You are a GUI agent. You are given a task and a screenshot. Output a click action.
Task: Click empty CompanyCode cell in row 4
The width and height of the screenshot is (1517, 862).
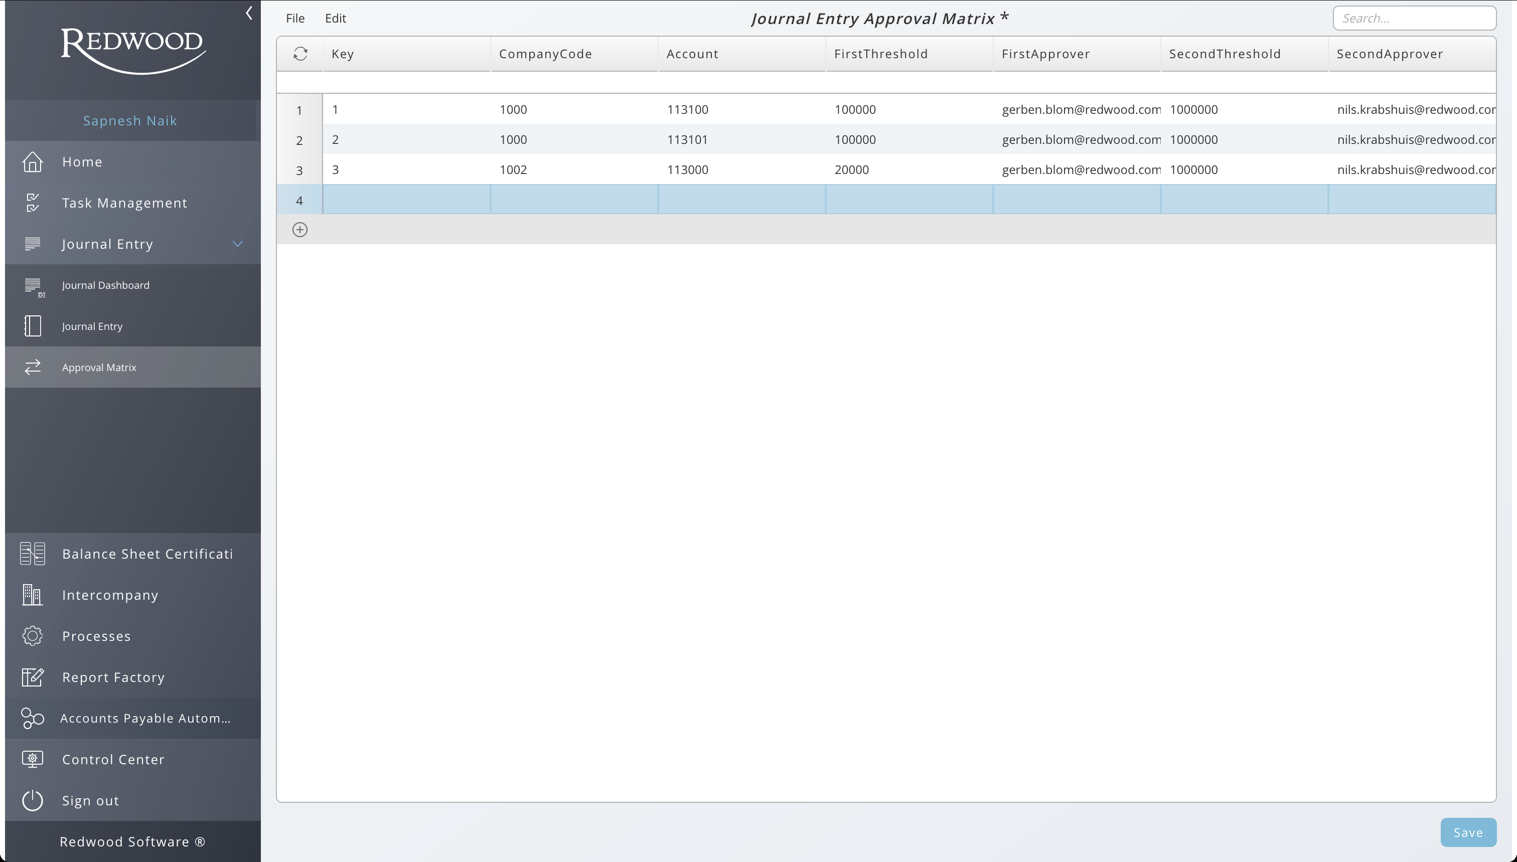pos(574,200)
